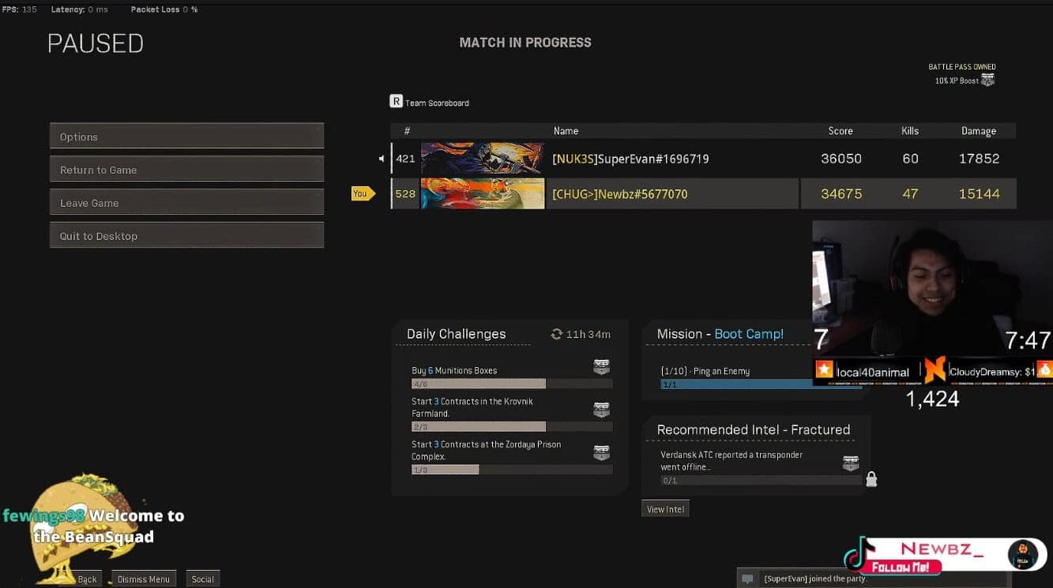Image resolution: width=1053 pixels, height=588 pixels.
Task: Click the Dismiss Menu button
Action: click(x=143, y=579)
